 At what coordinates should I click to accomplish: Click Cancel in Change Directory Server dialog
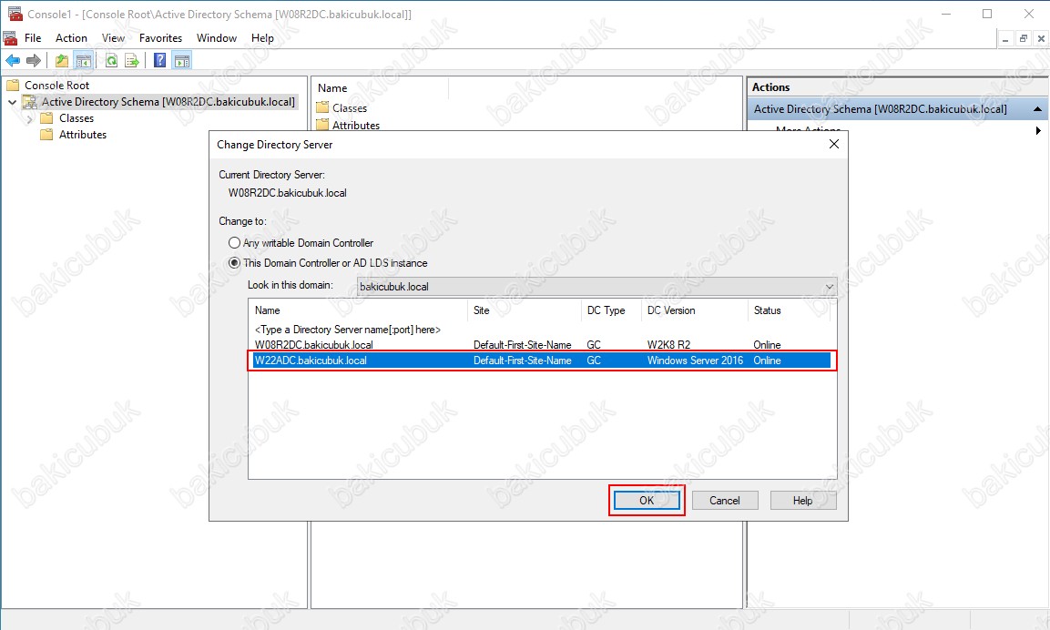pyautogui.click(x=725, y=500)
